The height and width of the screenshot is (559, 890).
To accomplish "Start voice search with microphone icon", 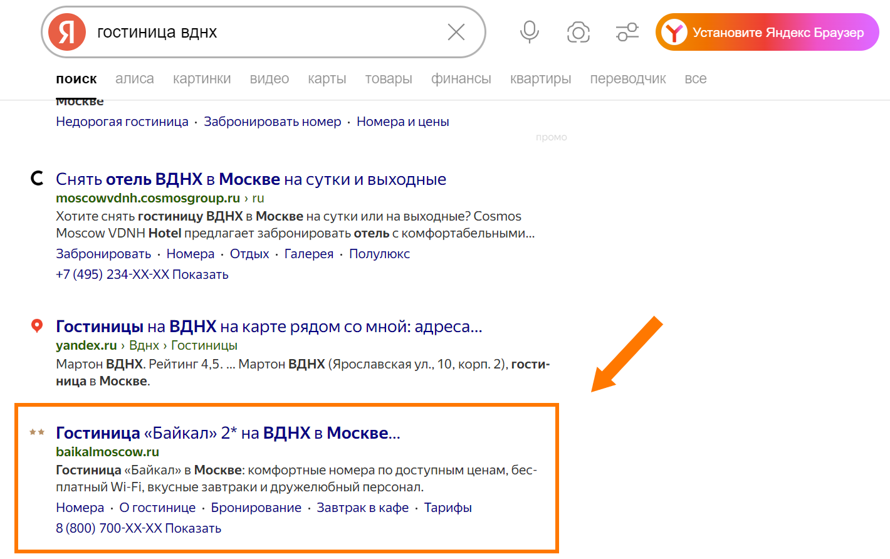I will coord(530,32).
